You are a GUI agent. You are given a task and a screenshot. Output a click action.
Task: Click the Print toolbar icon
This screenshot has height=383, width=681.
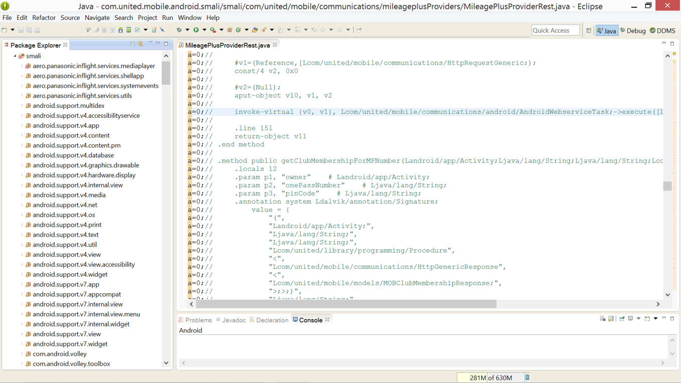point(38,30)
